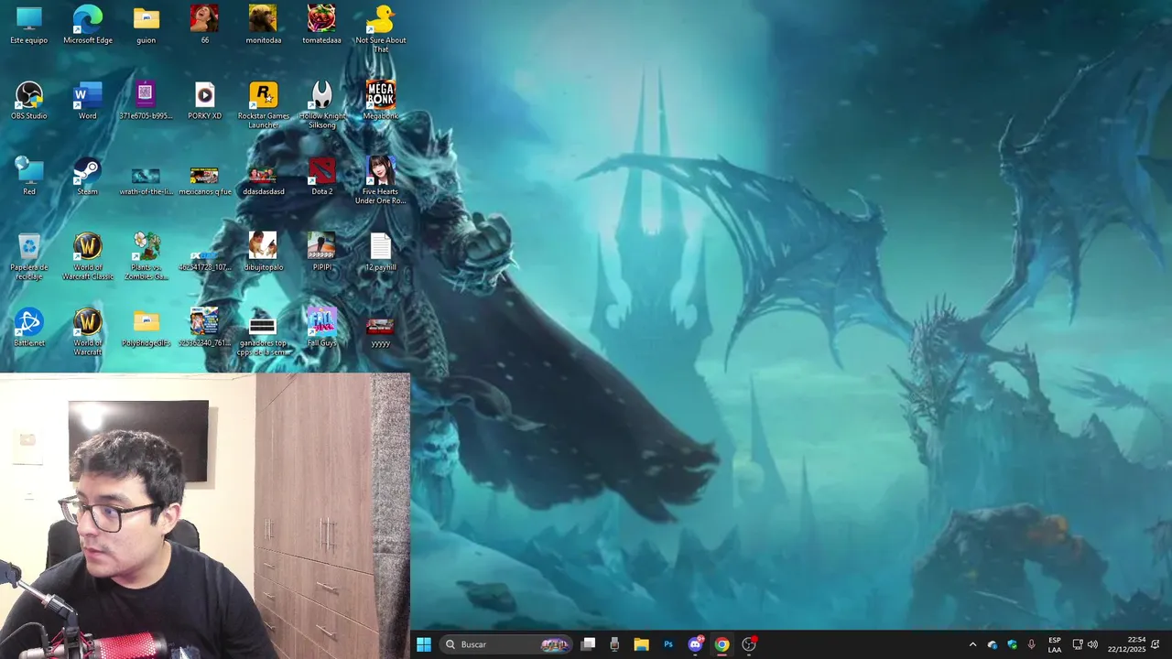
Task: Select the PORKY XD video file
Action: [204, 101]
